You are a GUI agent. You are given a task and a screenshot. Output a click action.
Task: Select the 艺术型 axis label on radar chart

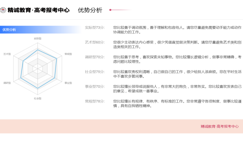[x=7, y=54]
